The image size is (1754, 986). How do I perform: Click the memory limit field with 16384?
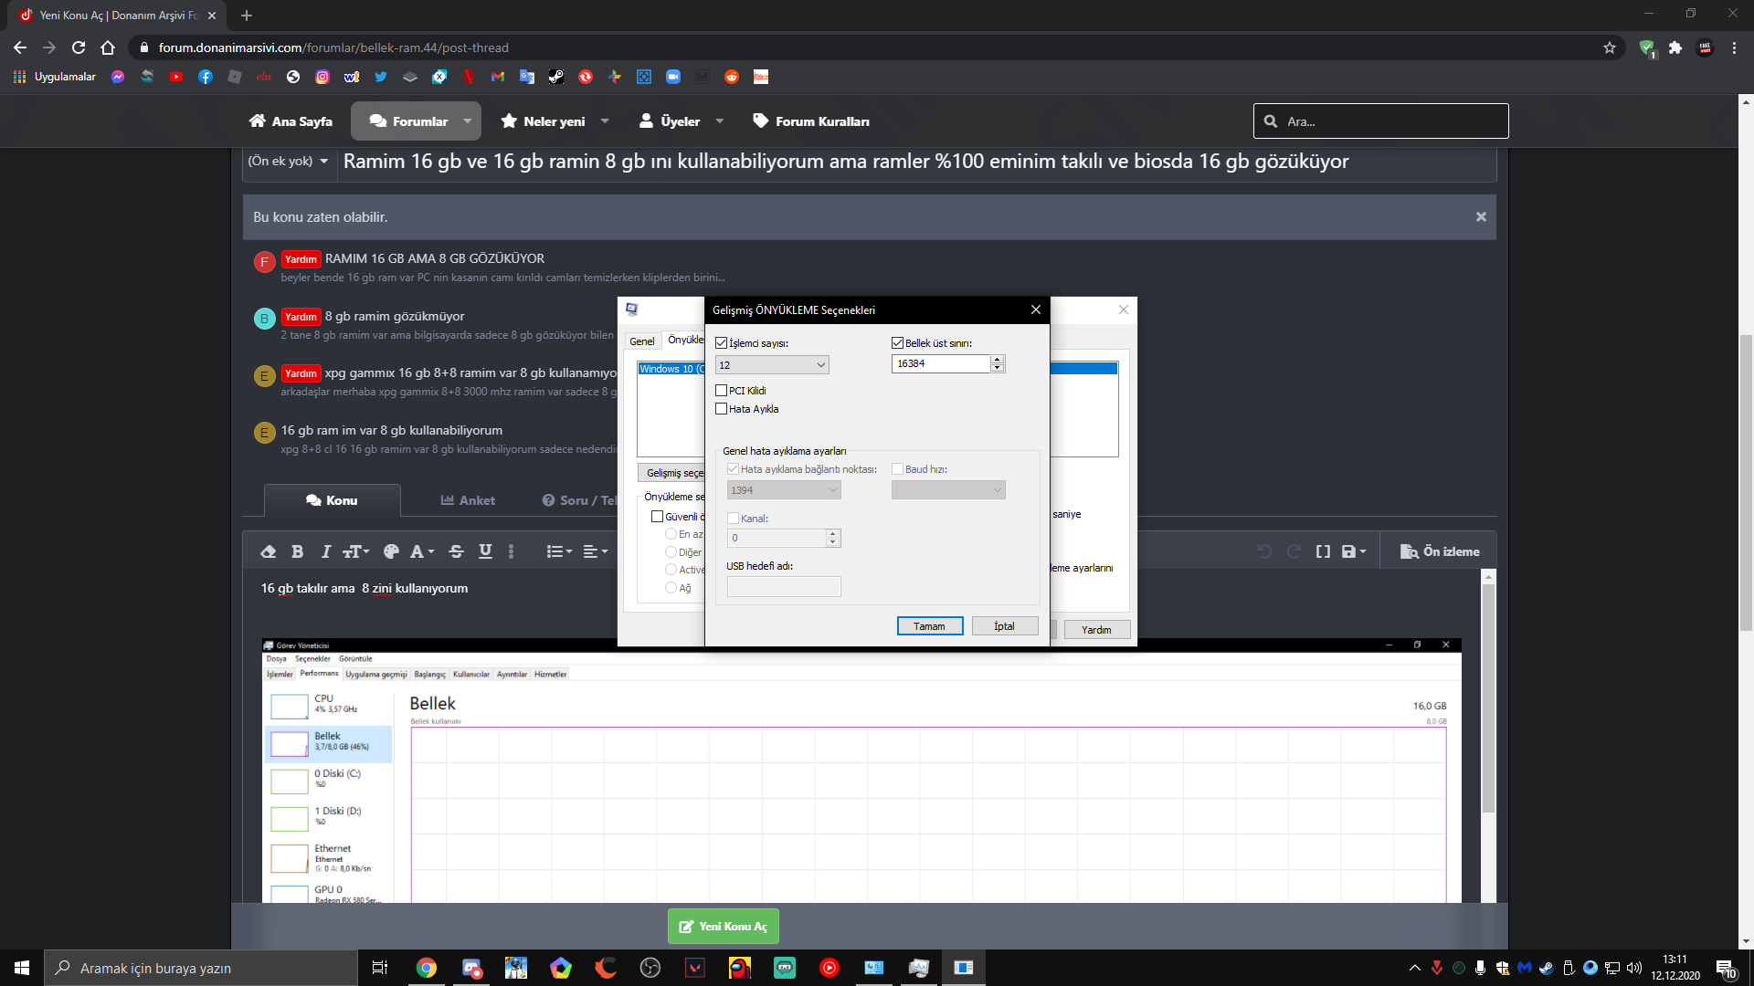(941, 363)
